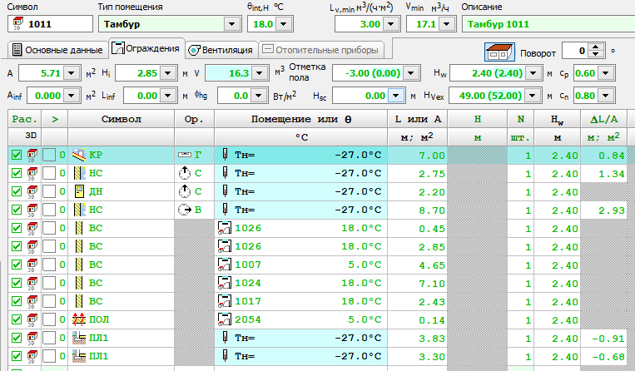Uncheck the calculation checkbox for the КР row

(x=17, y=155)
